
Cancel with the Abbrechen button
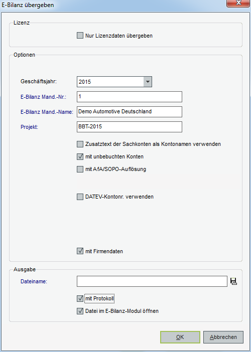223,337
